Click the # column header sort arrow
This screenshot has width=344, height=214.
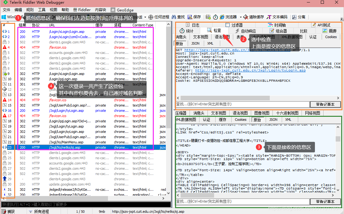(x=8, y=22)
